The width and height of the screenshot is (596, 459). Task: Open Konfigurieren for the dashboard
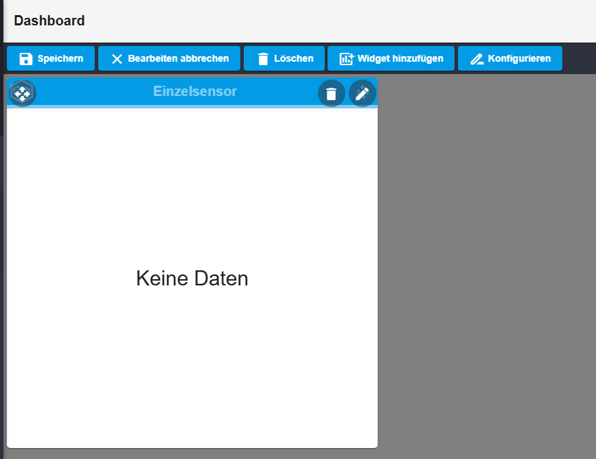(510, 58)
